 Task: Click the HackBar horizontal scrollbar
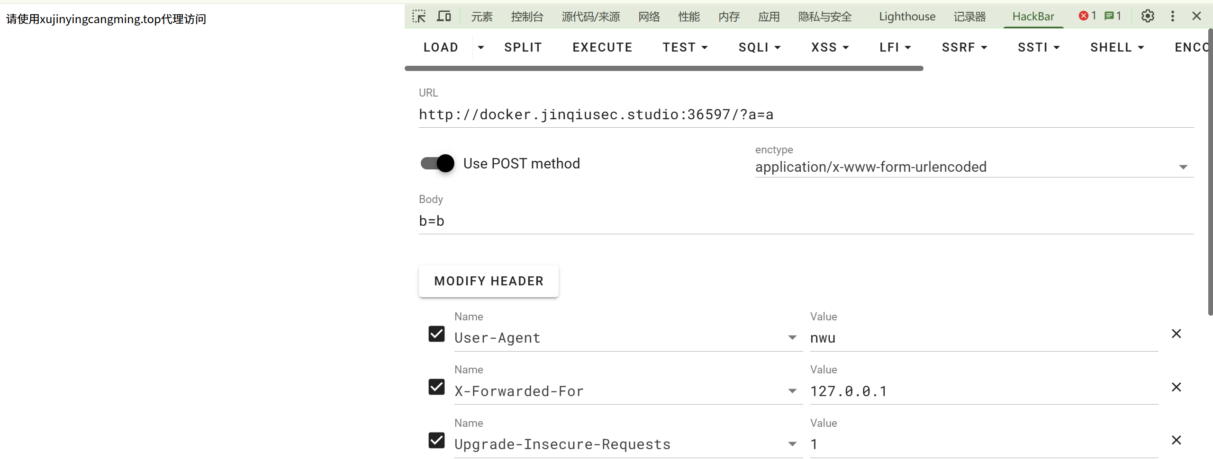[x=663, y=69]
